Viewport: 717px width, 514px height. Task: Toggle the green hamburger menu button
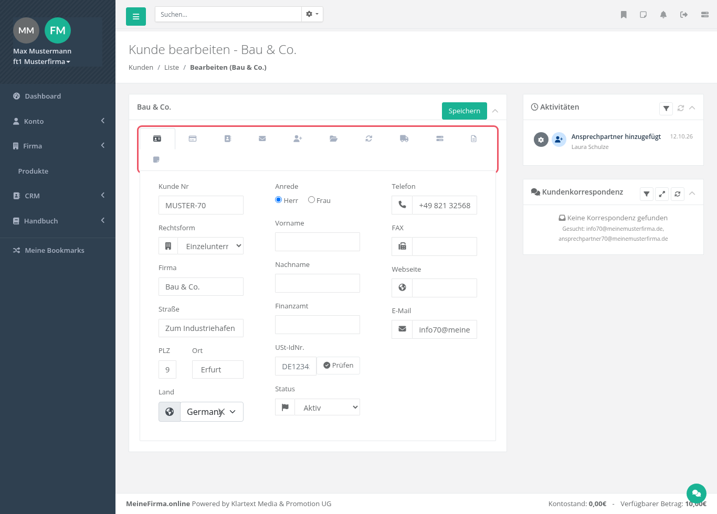pyautogui.click(x=136, y=17)
